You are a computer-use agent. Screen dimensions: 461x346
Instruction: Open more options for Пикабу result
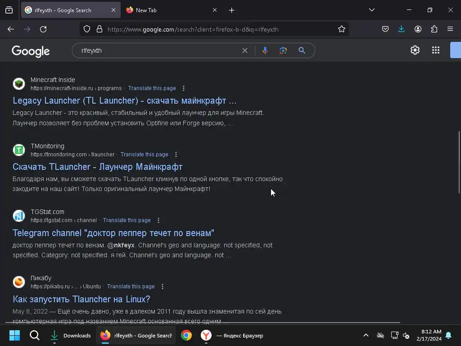coord(162,287)
